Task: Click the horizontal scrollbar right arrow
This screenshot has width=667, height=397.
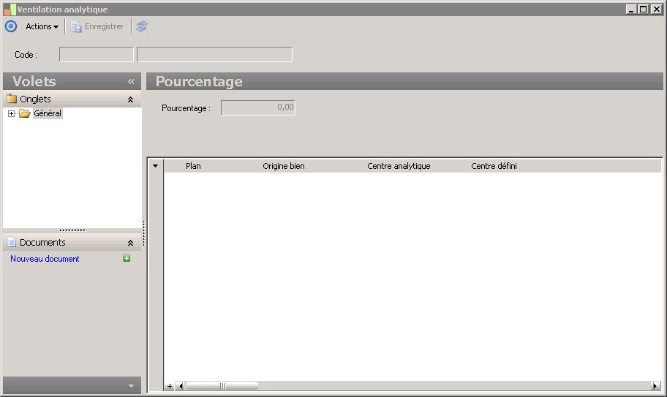Action: coord(655,386)
